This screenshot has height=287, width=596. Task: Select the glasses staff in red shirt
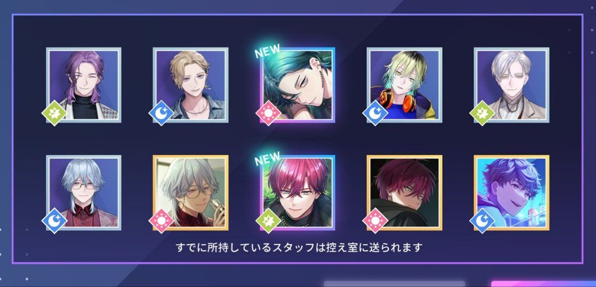point(84,193)
